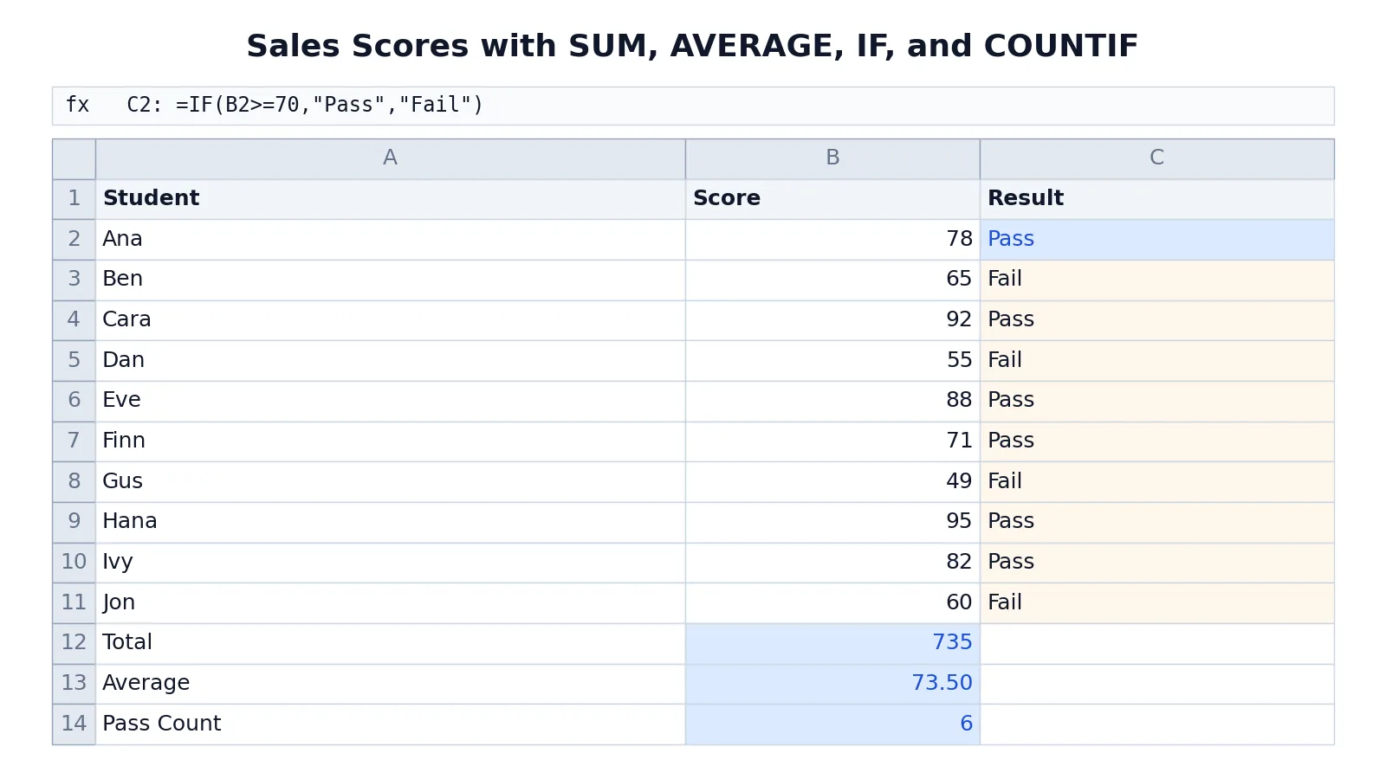Click the 'Total' label cell
This screenshot has width=1386, height=779.
pos(391,643)
